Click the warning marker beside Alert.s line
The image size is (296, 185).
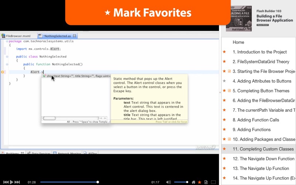(x=3, y=72)
